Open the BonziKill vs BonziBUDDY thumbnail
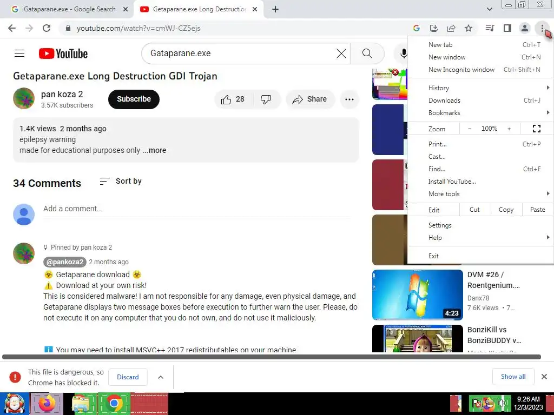 pyautogui.click(x=417, y=338)
